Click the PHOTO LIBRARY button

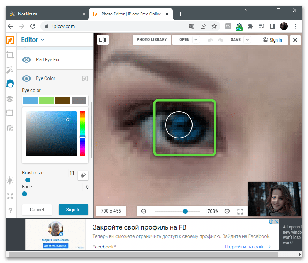click(152, 40)
